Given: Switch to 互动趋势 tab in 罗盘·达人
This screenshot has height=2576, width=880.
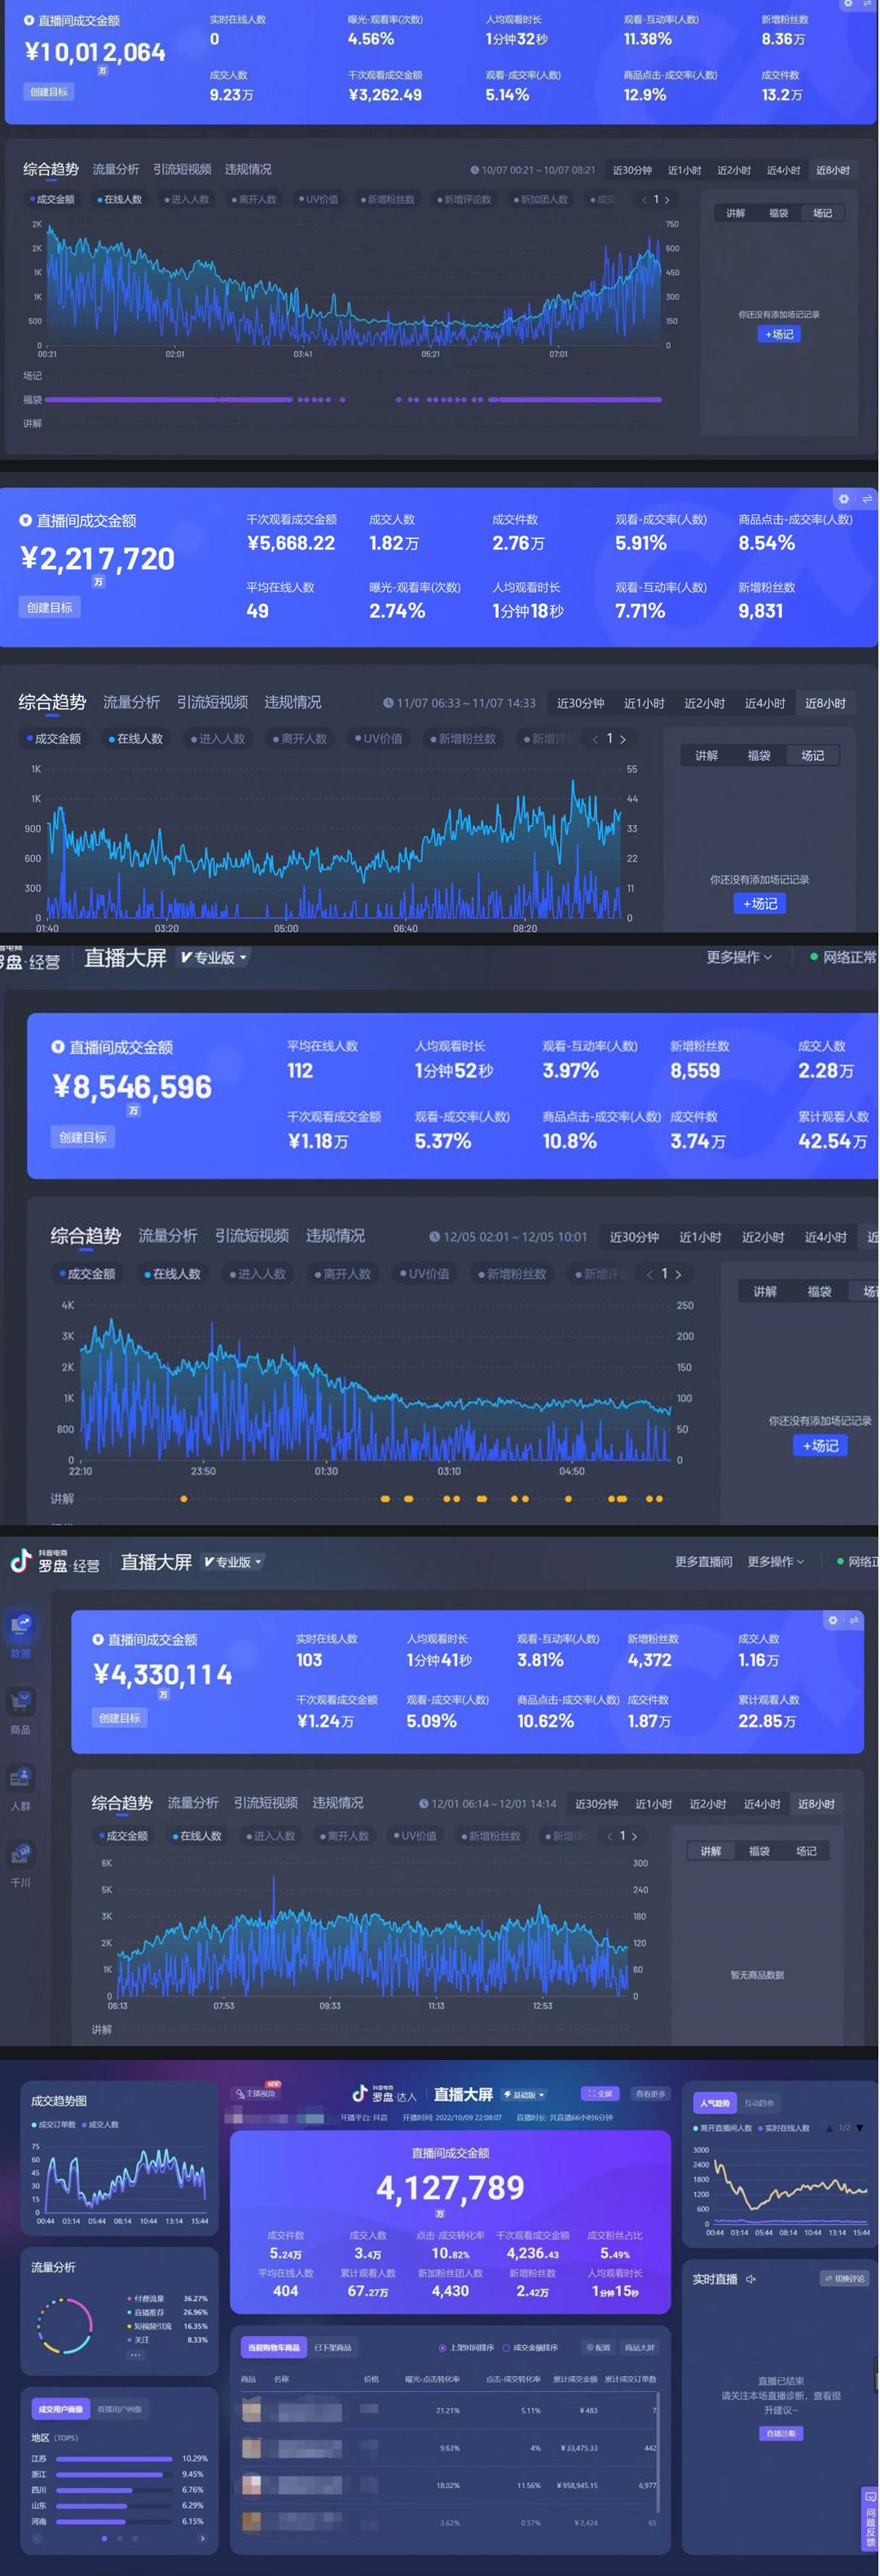Looking at the screenshot, I should click(759, 2103).
